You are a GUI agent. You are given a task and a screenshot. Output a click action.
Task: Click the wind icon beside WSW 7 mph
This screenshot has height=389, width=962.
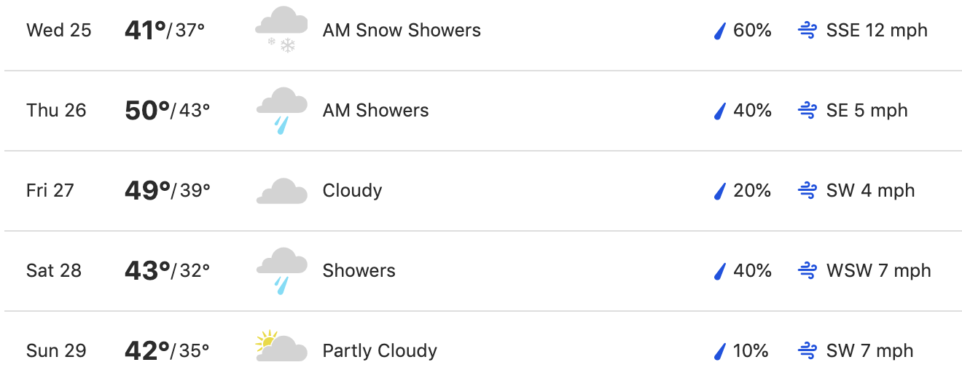click(x=807, y=271)
